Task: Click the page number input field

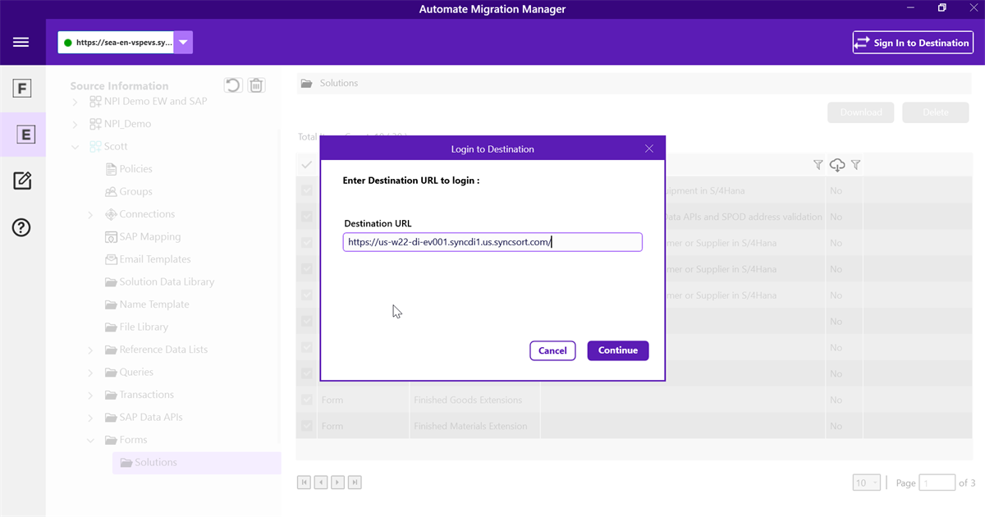Action: tap(937, 483)
